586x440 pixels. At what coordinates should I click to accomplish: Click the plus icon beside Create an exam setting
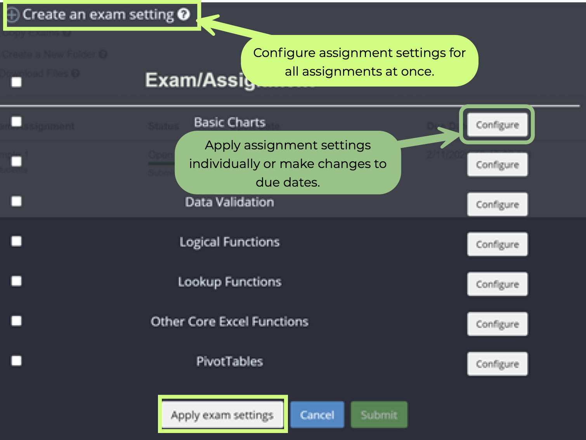12,15
